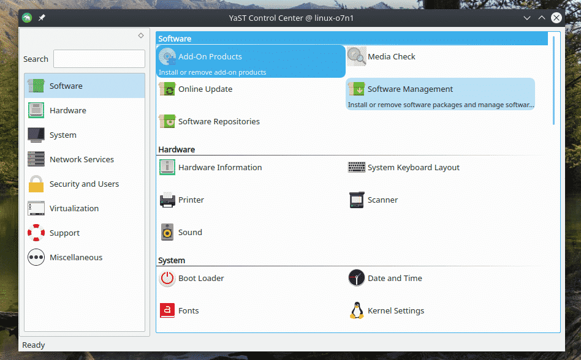Click the Hardware category icon in sidebar

click(36, 110)
